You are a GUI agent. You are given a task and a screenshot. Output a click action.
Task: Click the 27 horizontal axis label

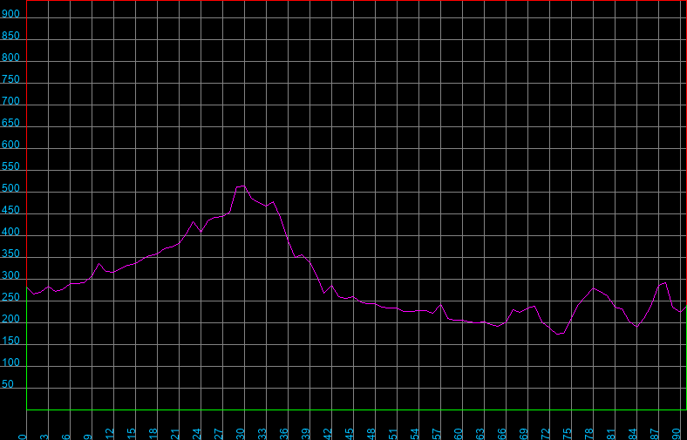[x=219, y=434]
